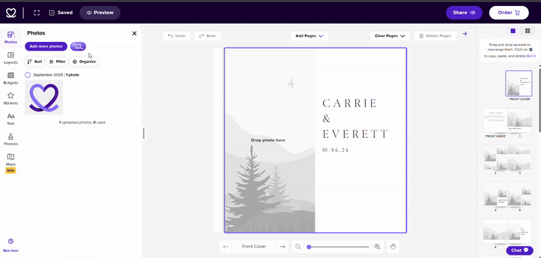The image size is (541, 258).
Task: Open the Layouts sidebar panel
Action: pos(11,58)
